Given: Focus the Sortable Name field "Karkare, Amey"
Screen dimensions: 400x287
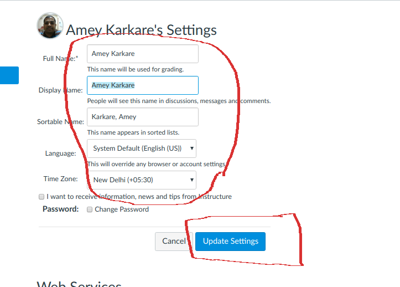Looking at the screenshot, I should click(x=143, y=117).
